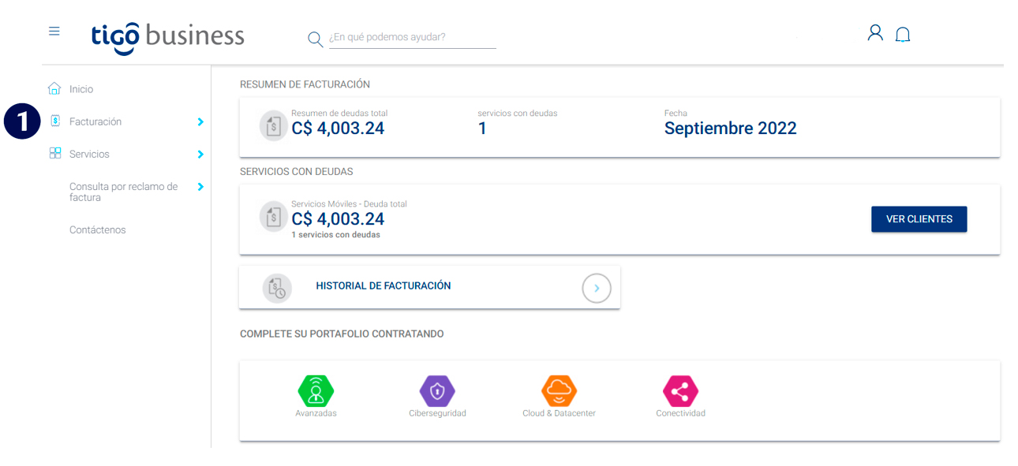Click the Tigo Business logo
1018x466 pixels.
(x=168, y=38)
